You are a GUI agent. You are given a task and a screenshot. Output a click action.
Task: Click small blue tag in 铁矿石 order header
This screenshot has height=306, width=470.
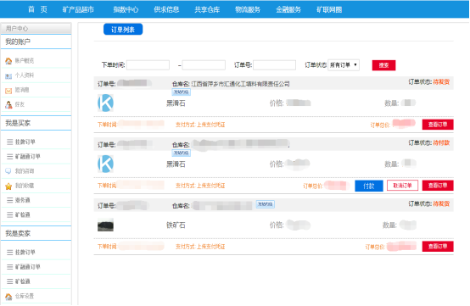point(266,204)
